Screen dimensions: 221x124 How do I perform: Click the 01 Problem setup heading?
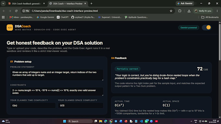tap(21, 62)
